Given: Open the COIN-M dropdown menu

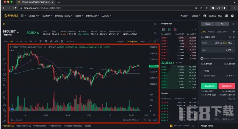Looking at the screenshot, I should click(47, 16).
